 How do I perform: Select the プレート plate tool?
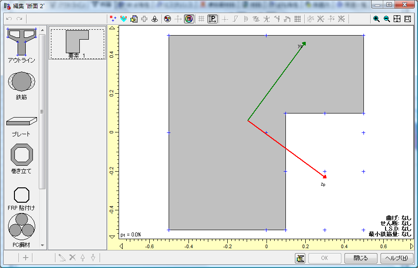click(x=22, y=127)
